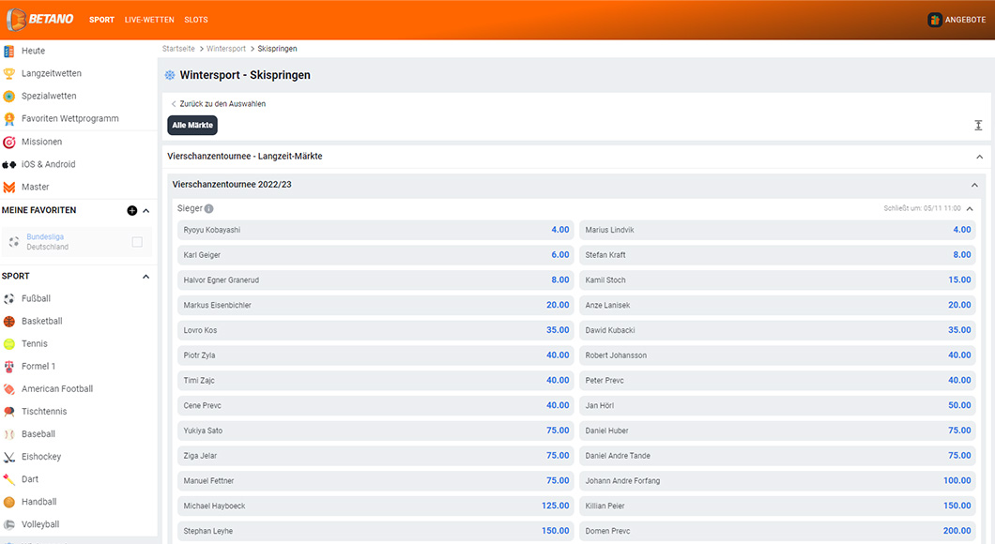The image size is (995, 544).
Task: Collapse Vierschanzentournee - Langzeit-Märkte section
Action: tap(979, 157)
